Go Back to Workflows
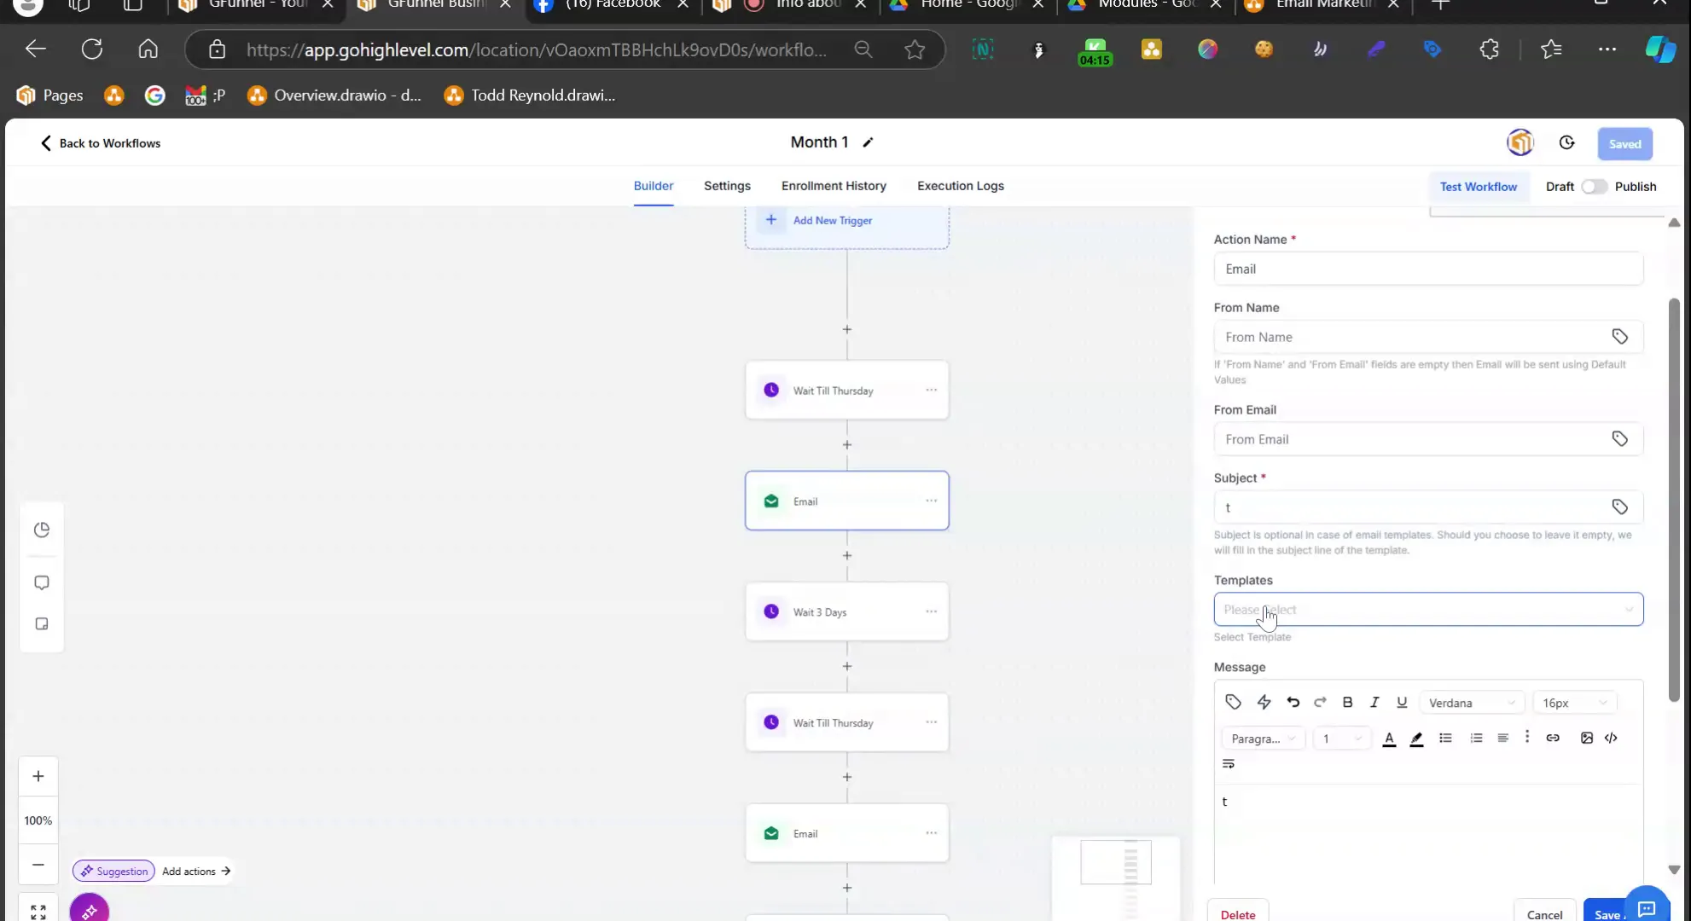Viewport: 1691px width, 921px height. tap(100, 143)
